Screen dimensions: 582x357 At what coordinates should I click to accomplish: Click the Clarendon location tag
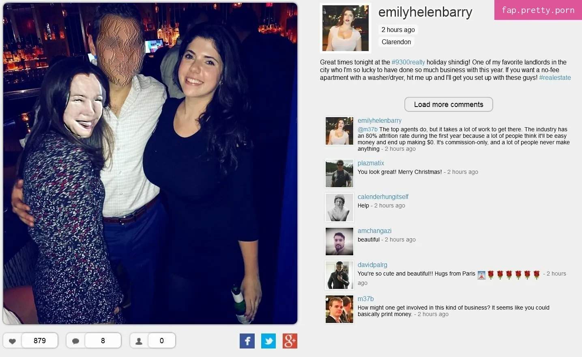(x=396, y=42)
